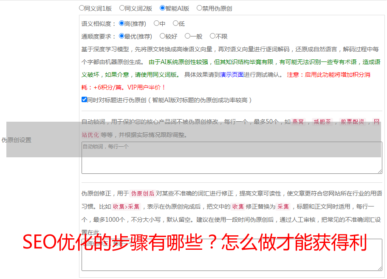The width and height of the screenshot is (387, 279).
Task: Click the 伪原创修正 textarea resize handle
Action: (x=380, y=269)
